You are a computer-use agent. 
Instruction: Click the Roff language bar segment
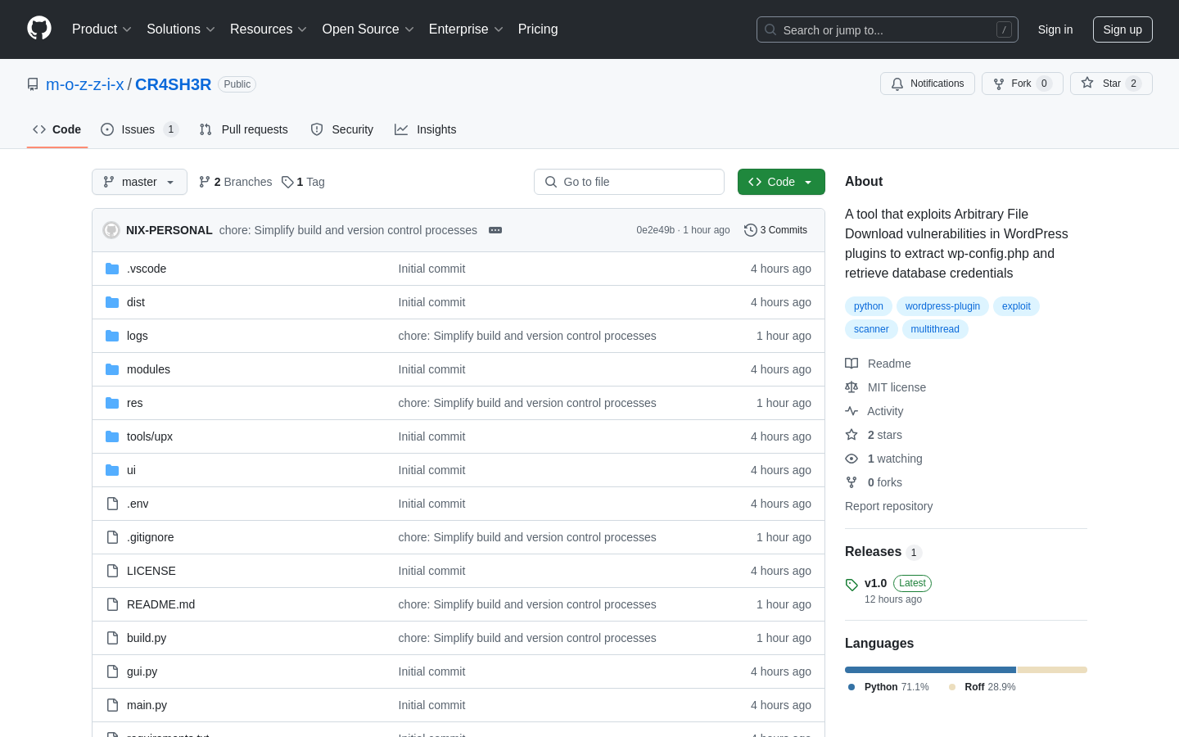tap(1053, 670)
